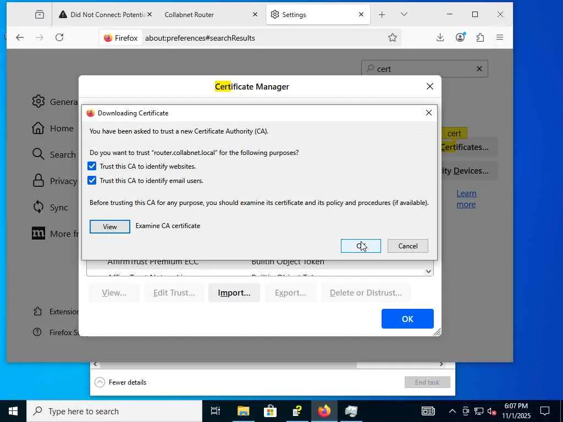
Task: Click the address bar URL
Action: click(x=200, y=38)
